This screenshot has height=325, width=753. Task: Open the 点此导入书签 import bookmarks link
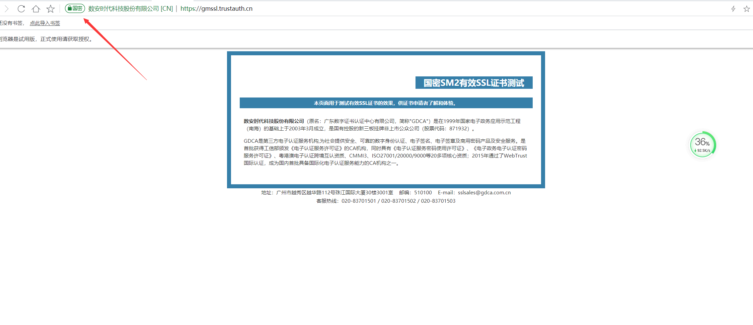point(45,23)
